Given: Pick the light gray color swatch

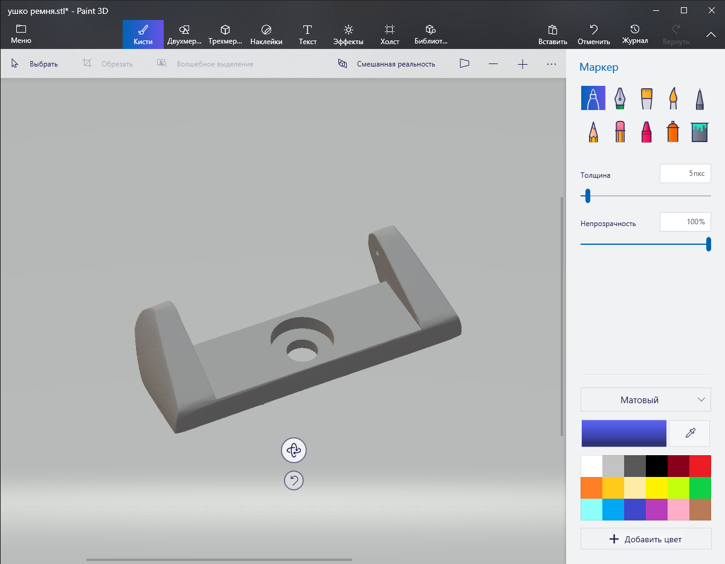Looking at the screenshot, I should 613,466.
